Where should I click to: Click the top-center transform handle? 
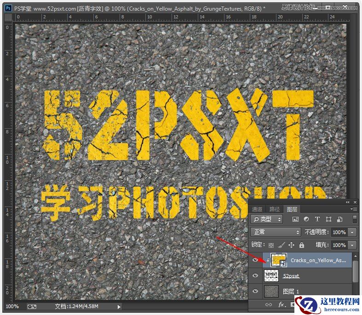tap(185, 60)
